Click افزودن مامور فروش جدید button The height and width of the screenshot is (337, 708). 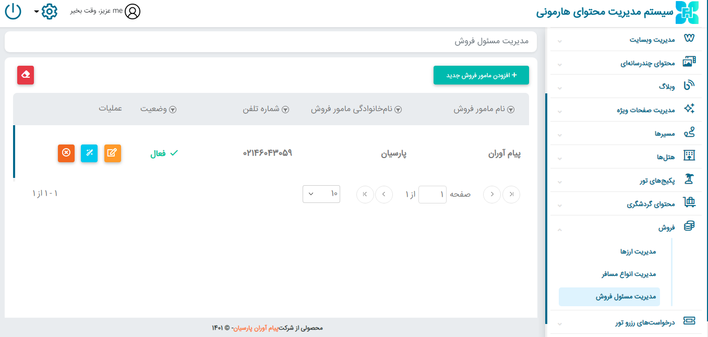[481, 75]
